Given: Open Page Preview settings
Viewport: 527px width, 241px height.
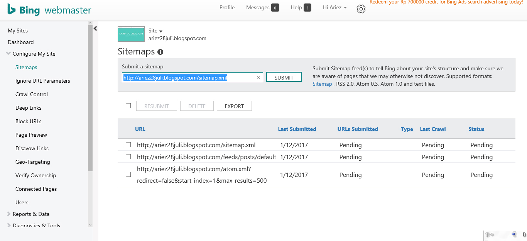Looking at the screenshot, I should click(x=31, y=135).
